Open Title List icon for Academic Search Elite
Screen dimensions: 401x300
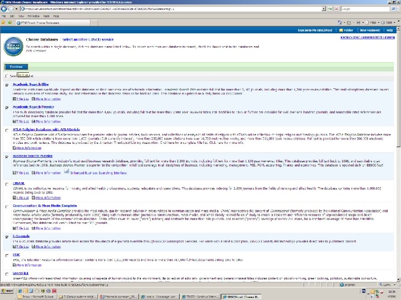tap(14, 99)
